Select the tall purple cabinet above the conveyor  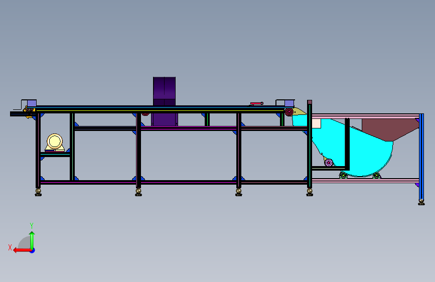(x=164, y=91)
